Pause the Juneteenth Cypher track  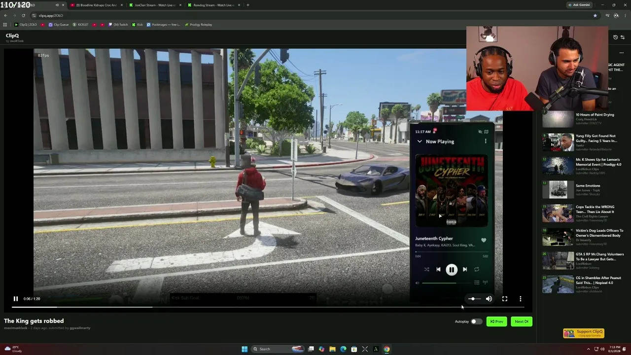tap(452, 270)
